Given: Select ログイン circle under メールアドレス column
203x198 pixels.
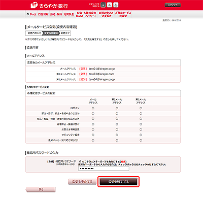Looking at the screenshot, I should (x=93, y=108).
